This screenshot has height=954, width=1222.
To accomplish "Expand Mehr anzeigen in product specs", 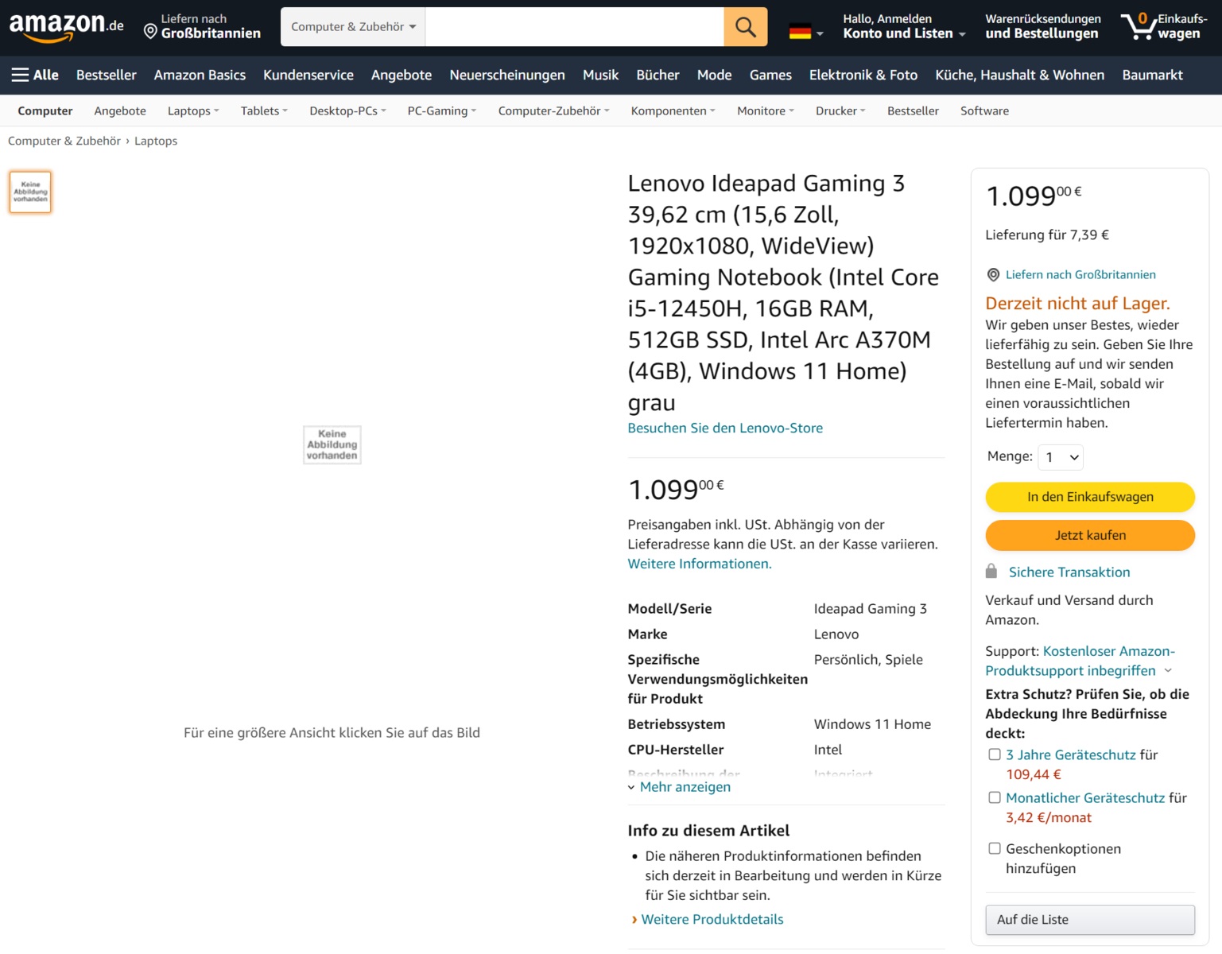I will [x=685, y=787].
